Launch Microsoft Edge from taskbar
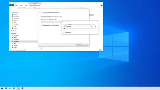This screenshot has width=160, height=90. pos(14,88)
